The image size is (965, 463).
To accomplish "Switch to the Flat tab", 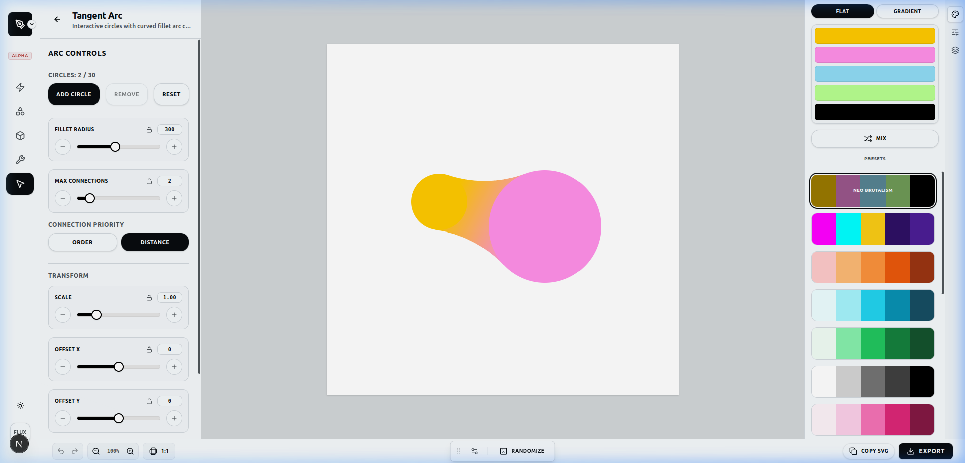I will tap(842, 11).
